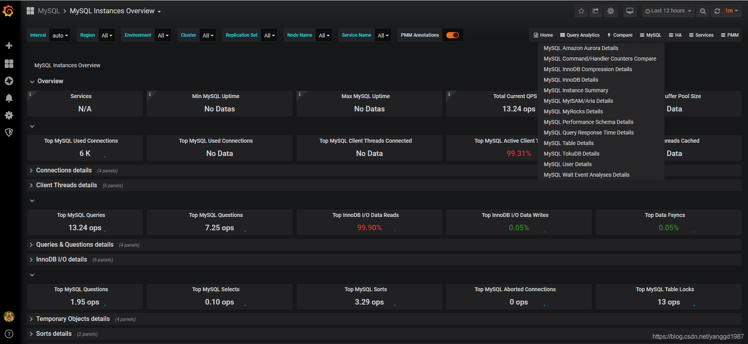Click the MySQL menu in the nav bar
Viewport: 748px width, 344px height.
click(x=651, y=35)
